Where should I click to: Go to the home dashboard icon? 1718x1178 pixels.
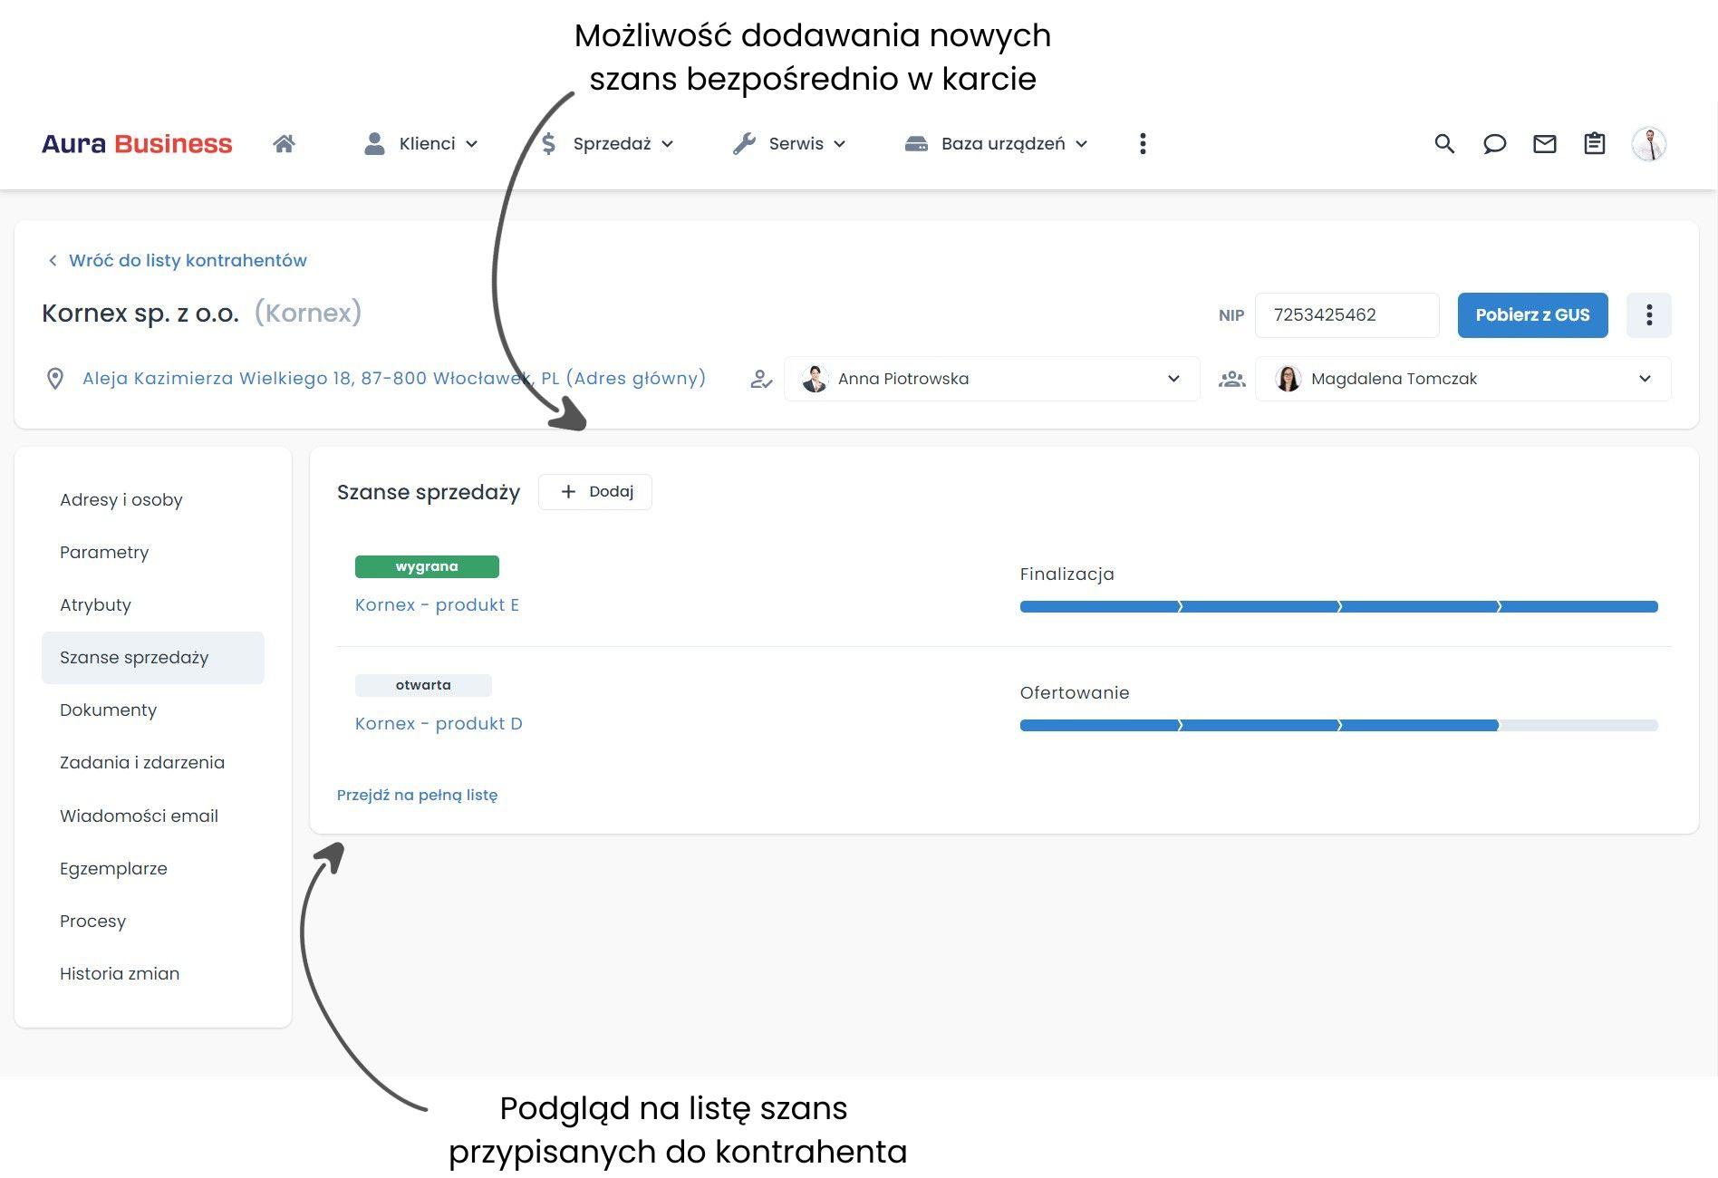click(x=284, y=143)
